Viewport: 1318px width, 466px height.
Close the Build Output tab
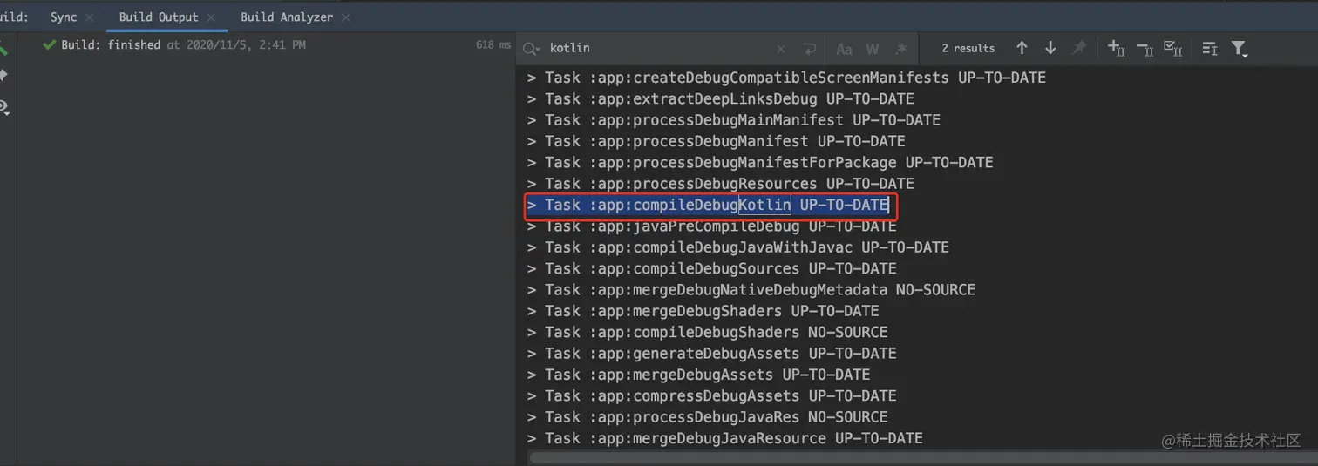pyautogui.click(x=214, y=17)
